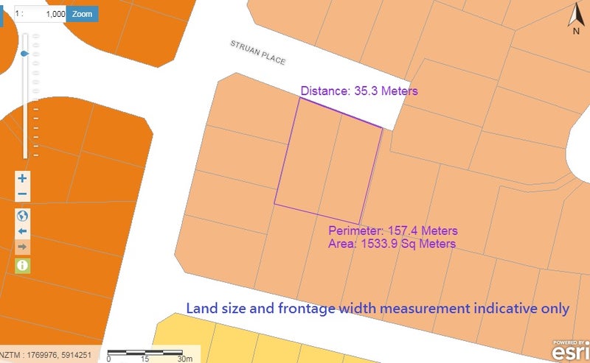Viewport: 590px width, 363px height.
Task: Click the globe full extent icon
Action: click(x=22, y=216)
